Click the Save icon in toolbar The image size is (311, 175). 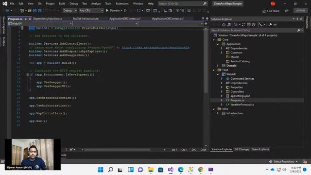click(35, 11)
